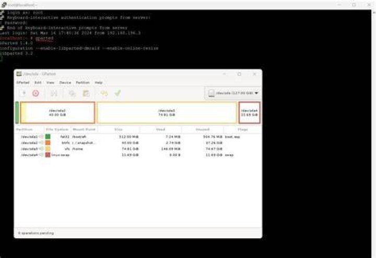The image size is (376, 258).
Task: Click the PuTTY icon in the terminal title bar
Action: point(4,5)
